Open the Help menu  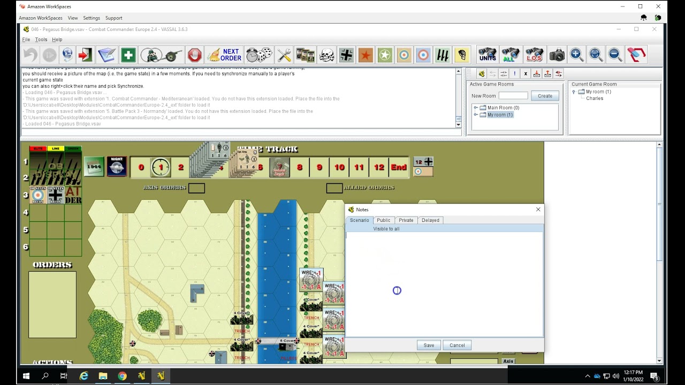pos(57,40)
